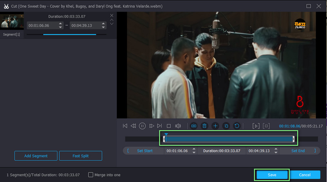The height and width of the screenshot is (182, 327).
Task: Click the circular reset arrow icon
Action: (237, 126)
